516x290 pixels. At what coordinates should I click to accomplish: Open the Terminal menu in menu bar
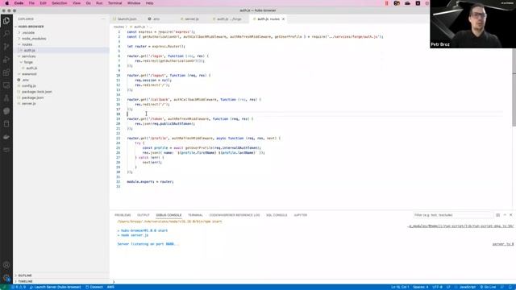point(114,3)
